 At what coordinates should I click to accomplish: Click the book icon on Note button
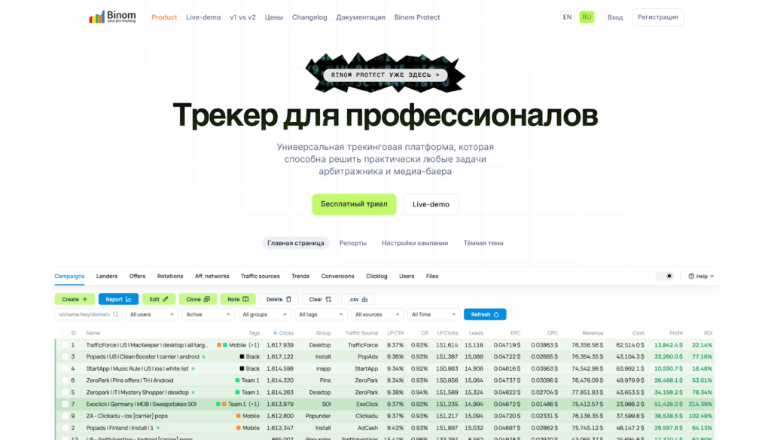246,299
